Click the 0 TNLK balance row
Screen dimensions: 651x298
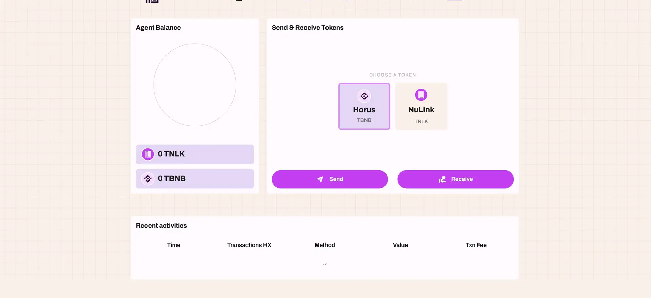(x=195, y=154)
